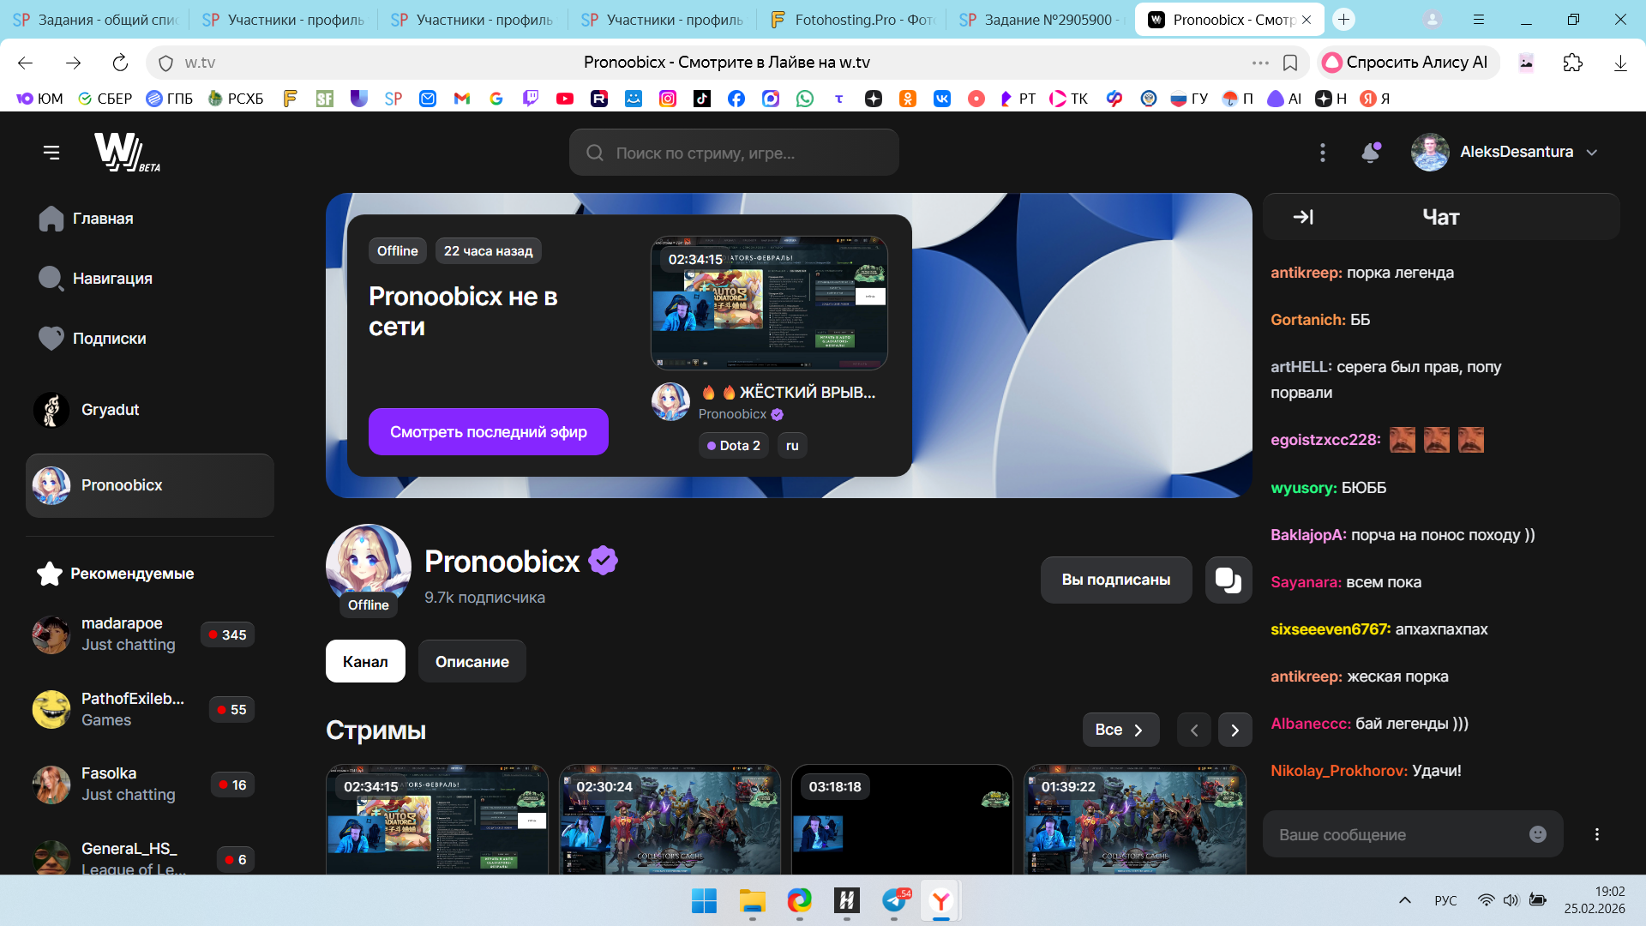Collapse the chat panel with arrow icon
Screen dimensions: 1646x926
coord(1303,217)
